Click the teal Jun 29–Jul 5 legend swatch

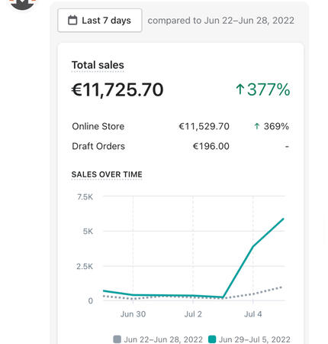pos(212,339)
